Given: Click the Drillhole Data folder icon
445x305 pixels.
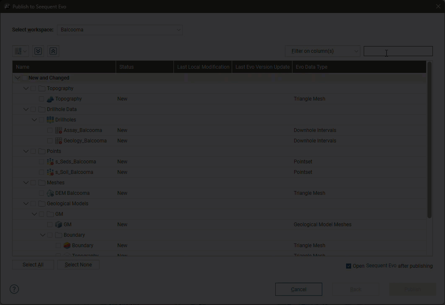Looking at the screenshot, I should (x=42, y=109).
